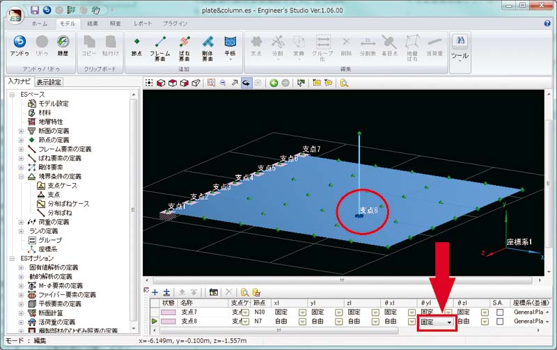The height and width of the screenshot is (350, 557).
Task: Select 地層特性 in the tree
Action: (50, 122)
